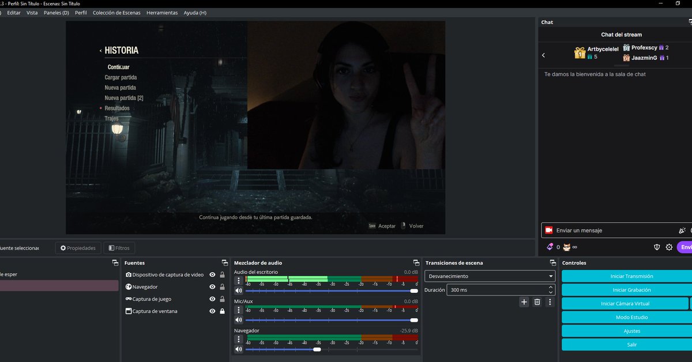
Task: Open the Desvanecimiento transition dropdown
Action: [x=490, y=276]
